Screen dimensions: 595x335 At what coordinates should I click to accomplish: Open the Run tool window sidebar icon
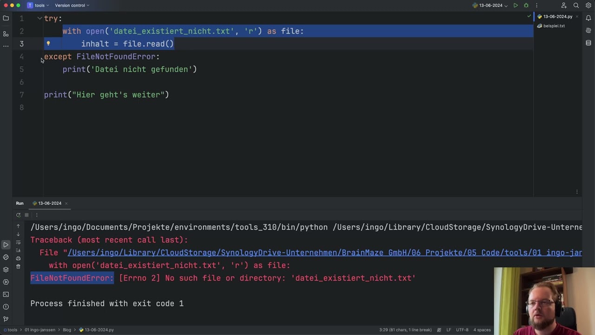(6, 245)
